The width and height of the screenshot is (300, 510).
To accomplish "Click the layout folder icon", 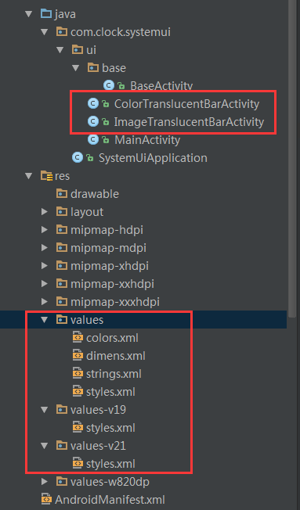I will 62,212.
